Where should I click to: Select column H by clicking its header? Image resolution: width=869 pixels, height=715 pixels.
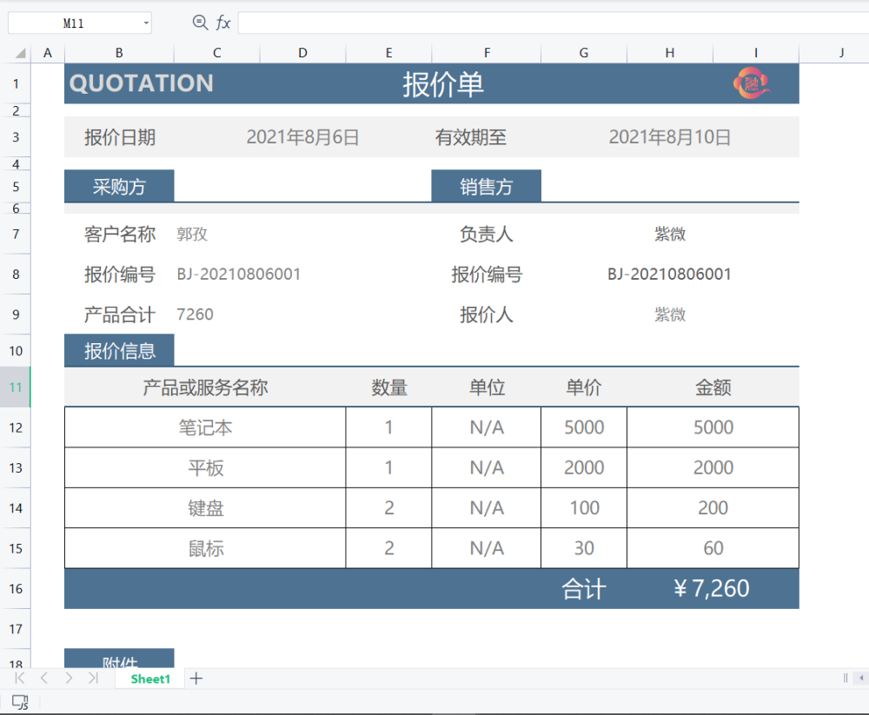point(669,52)
